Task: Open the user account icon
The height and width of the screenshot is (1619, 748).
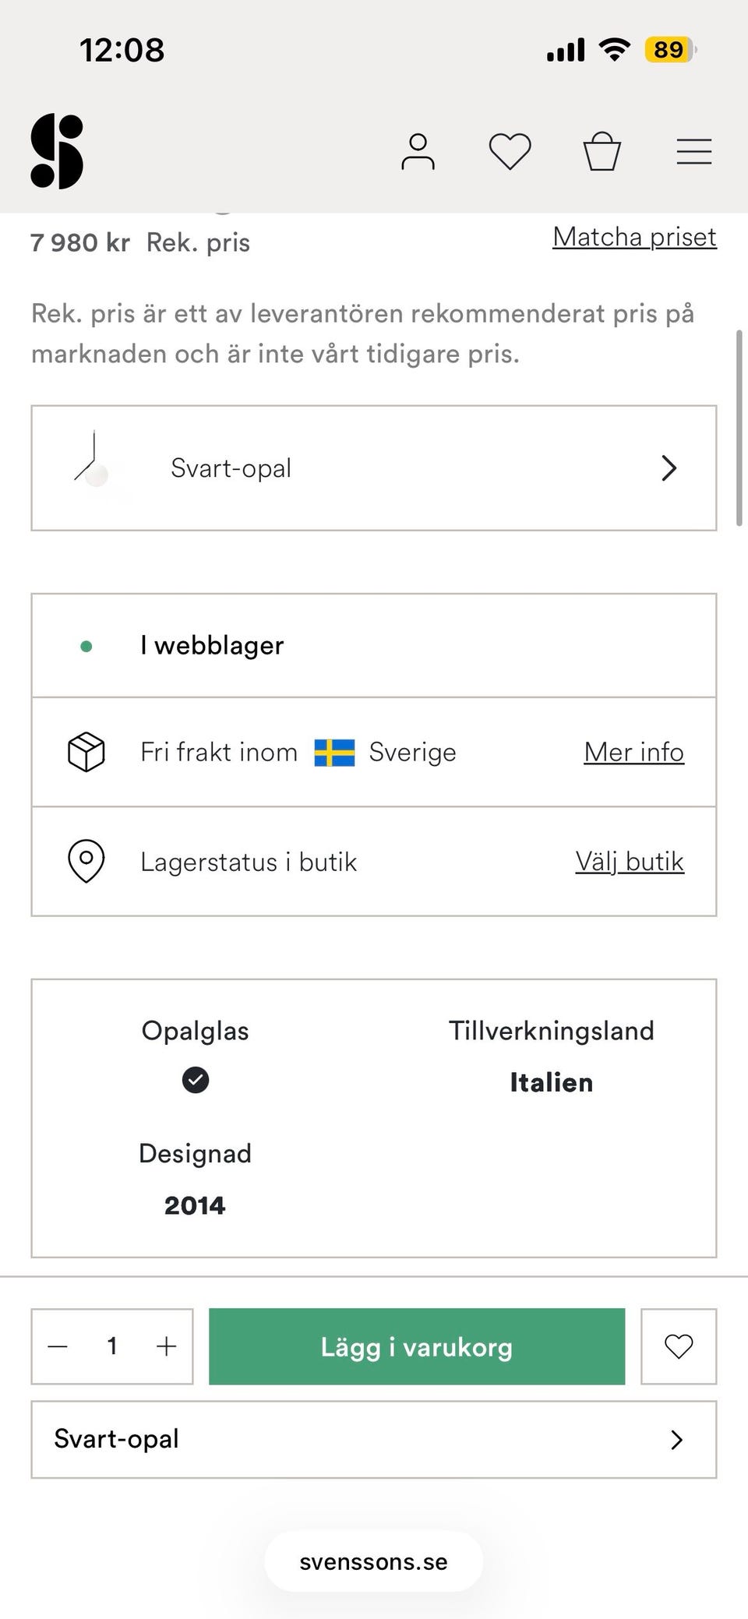Action: [x=418, y=151]
